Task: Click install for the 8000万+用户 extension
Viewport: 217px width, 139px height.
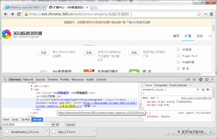Action: (44, 53)
